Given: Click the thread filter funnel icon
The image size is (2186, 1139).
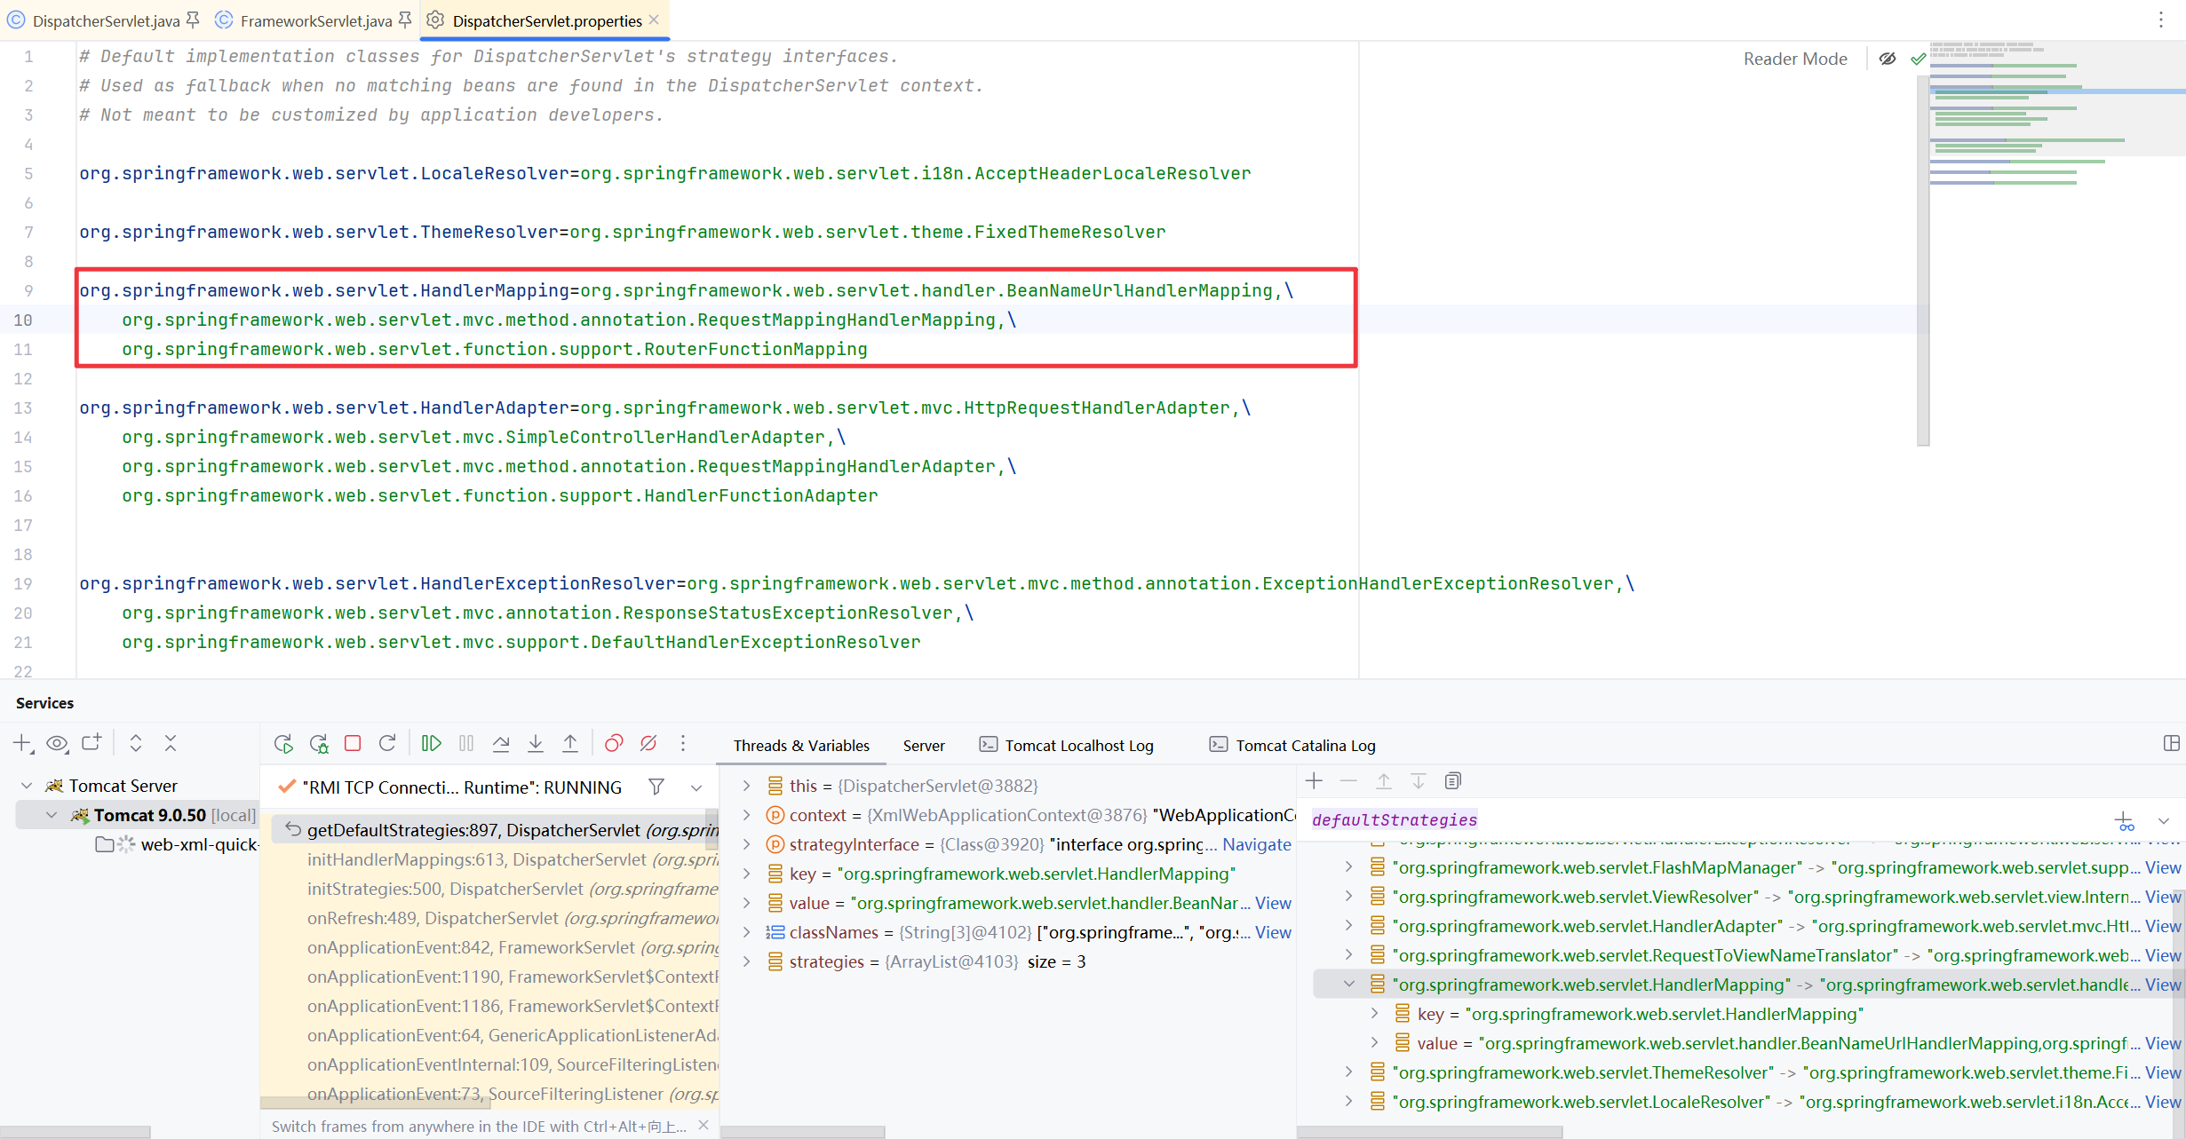Looking at the screenshot, I should pos(656,787).
